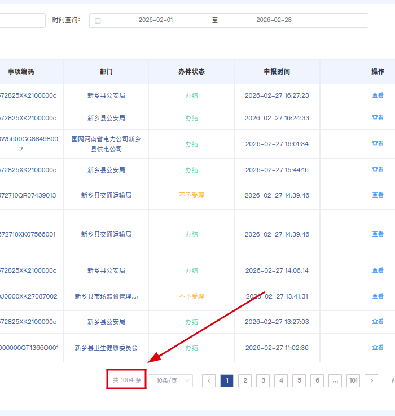Jump to page 4

[x=281, y=380]
